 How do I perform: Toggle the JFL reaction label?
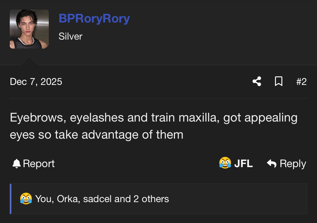pyautogui.click(x=243, y=164)
